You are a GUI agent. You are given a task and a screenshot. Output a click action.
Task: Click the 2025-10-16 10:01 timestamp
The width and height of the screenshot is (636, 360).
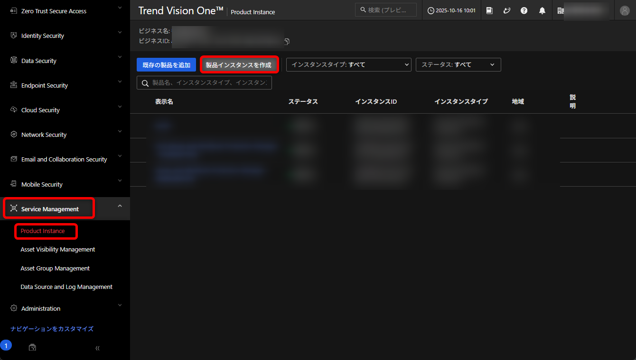(456, 10)
